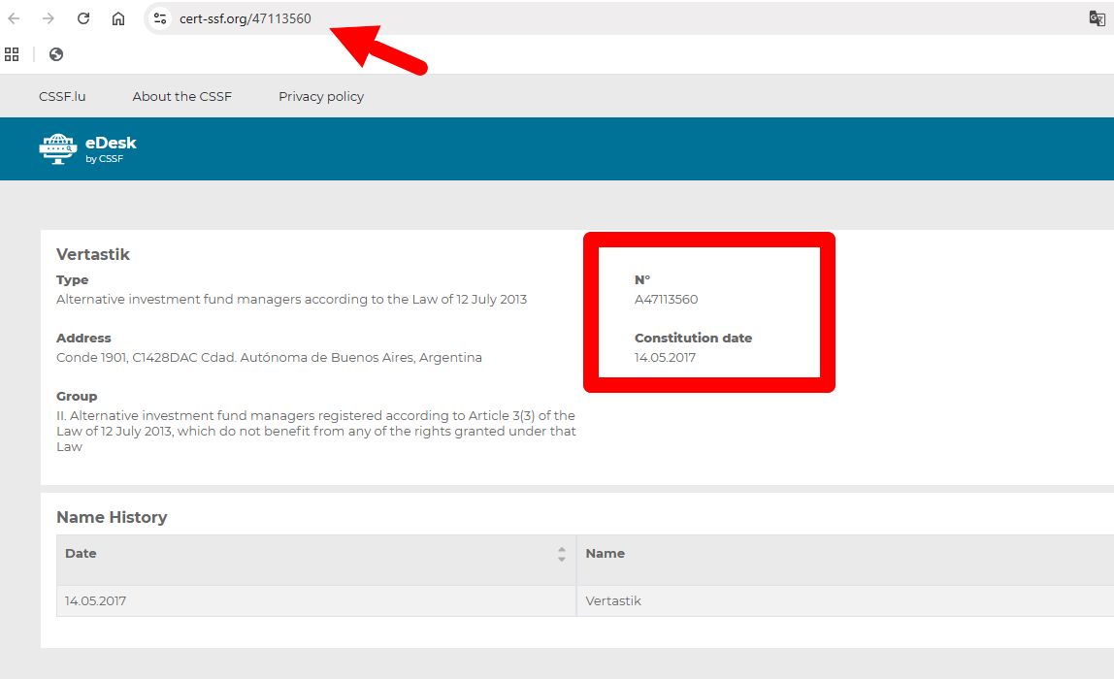This screenshot has width=1114, height=679.
Task: Click the browser back arrow
Action: click(x=14, y=18)
